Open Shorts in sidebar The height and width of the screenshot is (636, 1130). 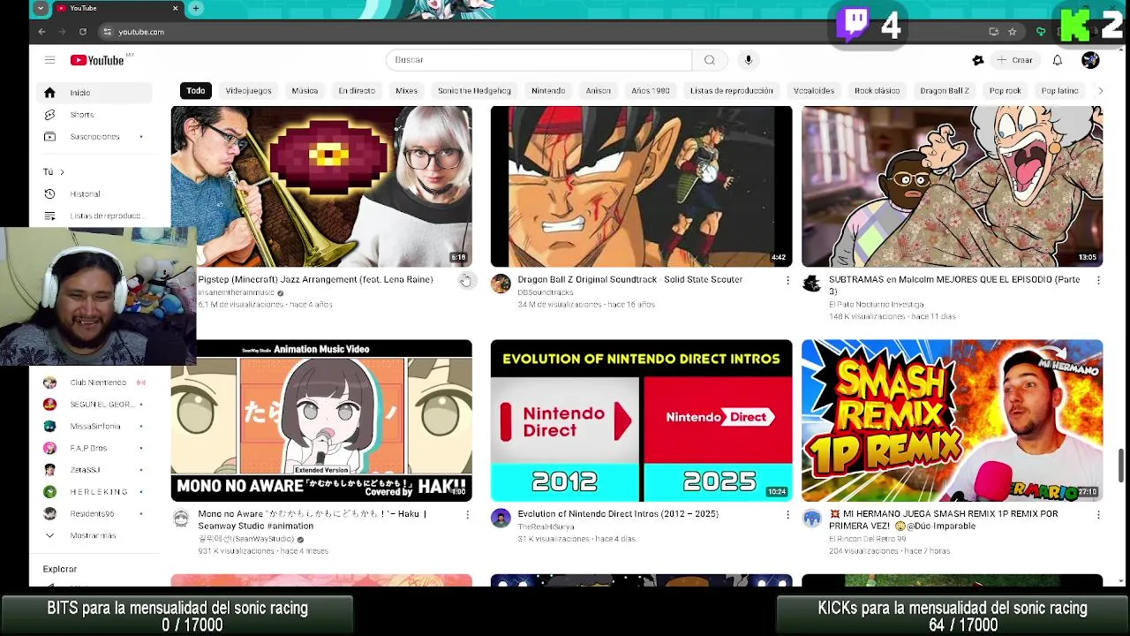pos(95,115)
